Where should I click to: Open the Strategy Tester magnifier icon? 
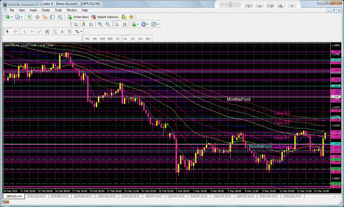59,17
